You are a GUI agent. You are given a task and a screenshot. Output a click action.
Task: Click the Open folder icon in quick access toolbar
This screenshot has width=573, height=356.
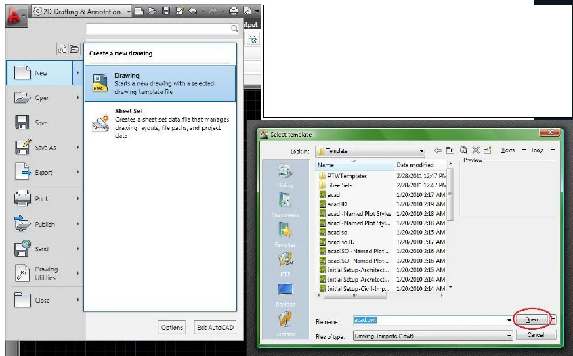[152, 11]
